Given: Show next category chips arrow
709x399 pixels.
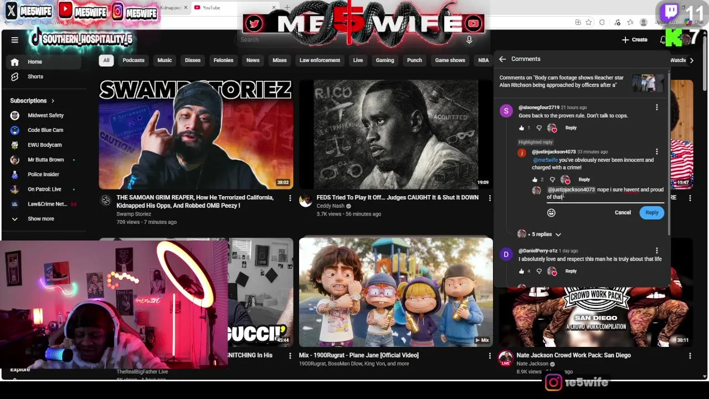Looking at the screenshot, I should click(691, 60).
